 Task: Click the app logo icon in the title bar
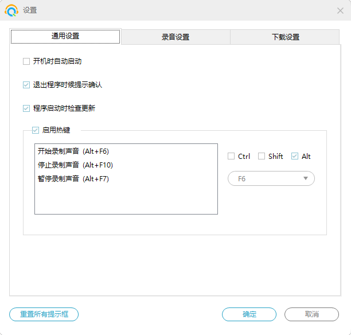click(x=11, y=10)
